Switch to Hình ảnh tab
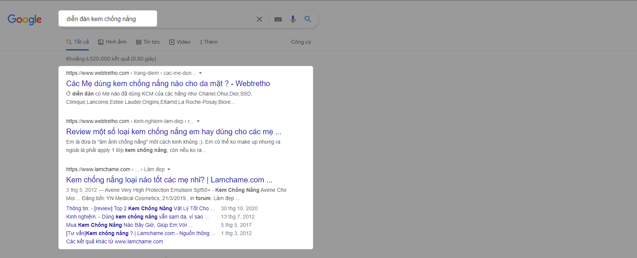The height and width of the screenshot is (258, 637). 112,42
